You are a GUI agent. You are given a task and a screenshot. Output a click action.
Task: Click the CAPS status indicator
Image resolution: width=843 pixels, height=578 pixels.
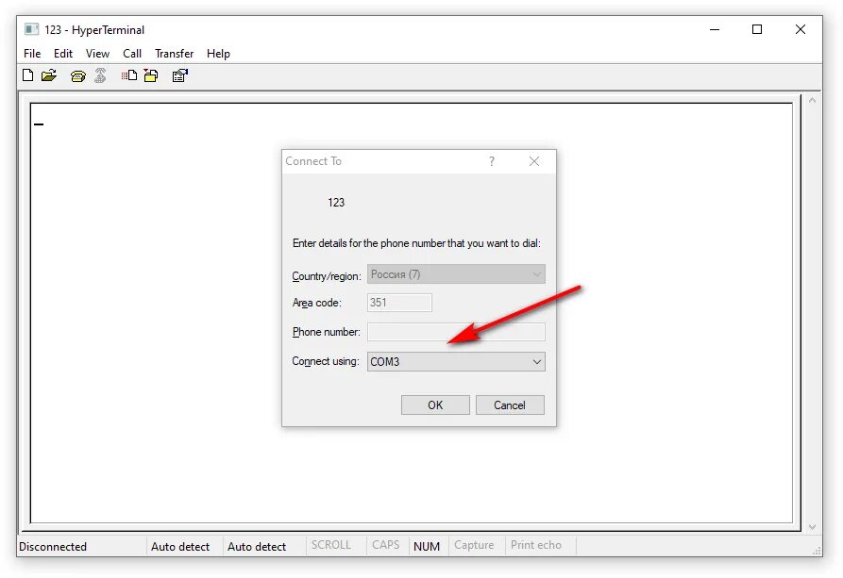tap(386, 545)
